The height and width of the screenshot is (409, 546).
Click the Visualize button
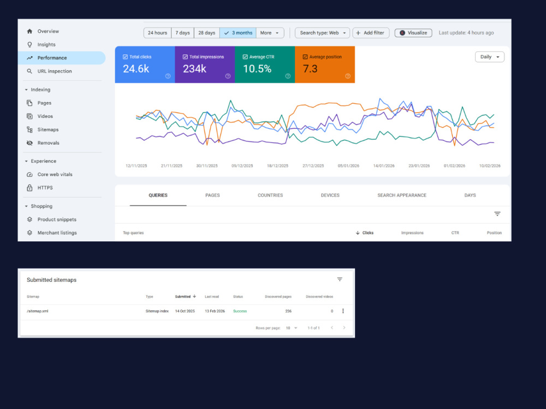coord(413,33)
